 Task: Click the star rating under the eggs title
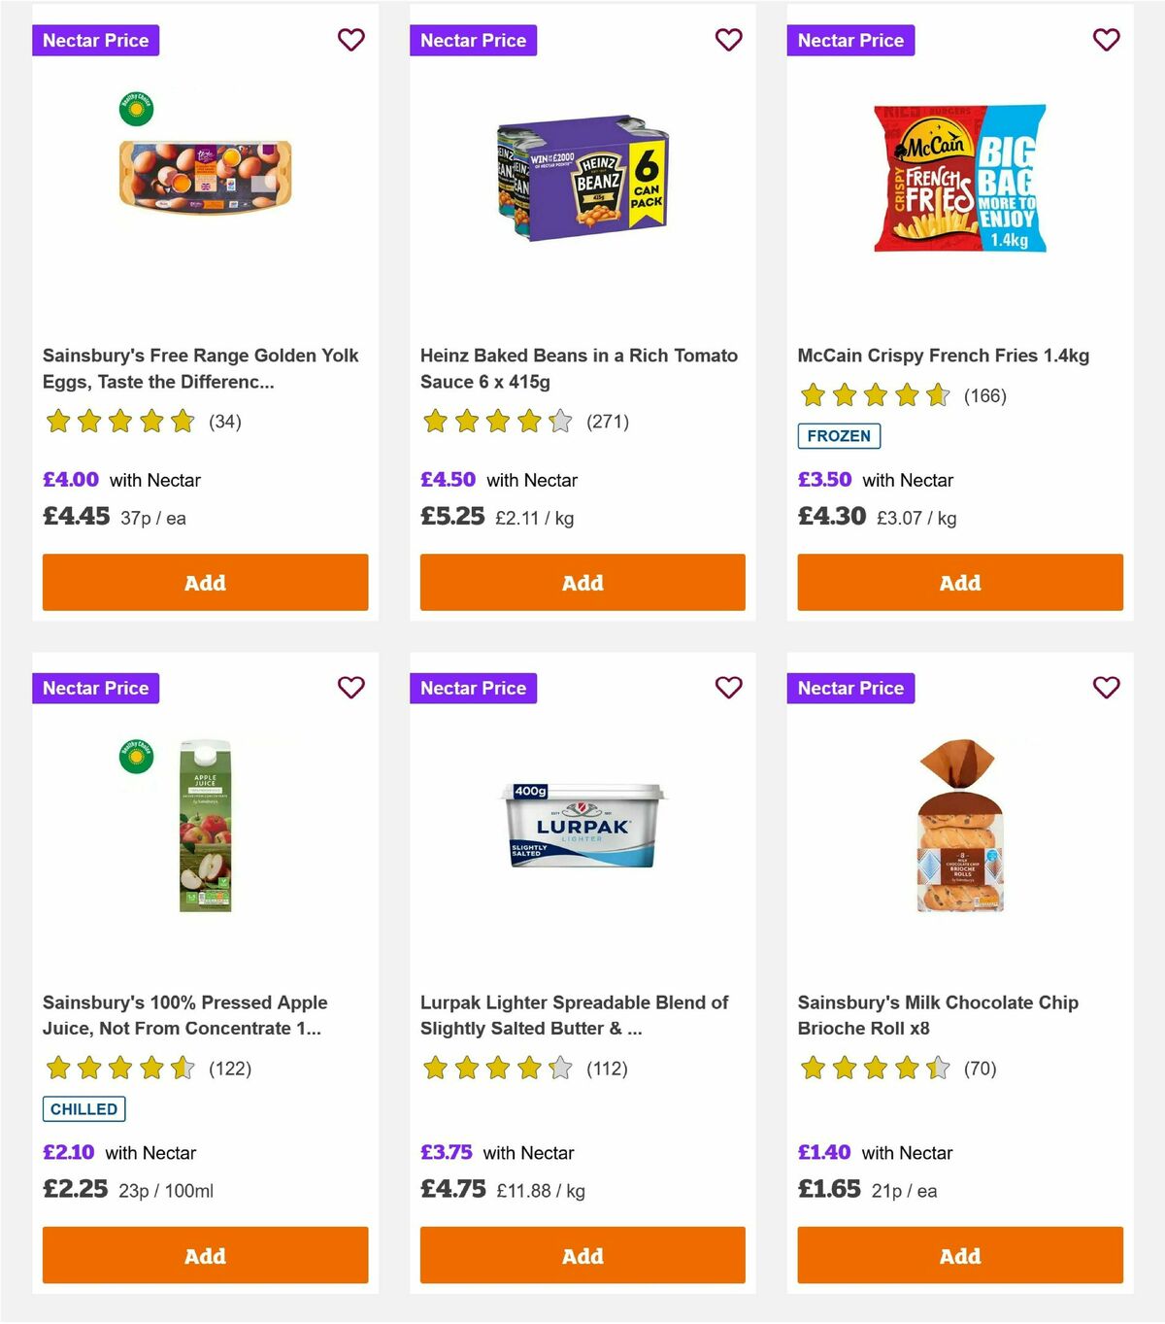(x=120, y=423)
